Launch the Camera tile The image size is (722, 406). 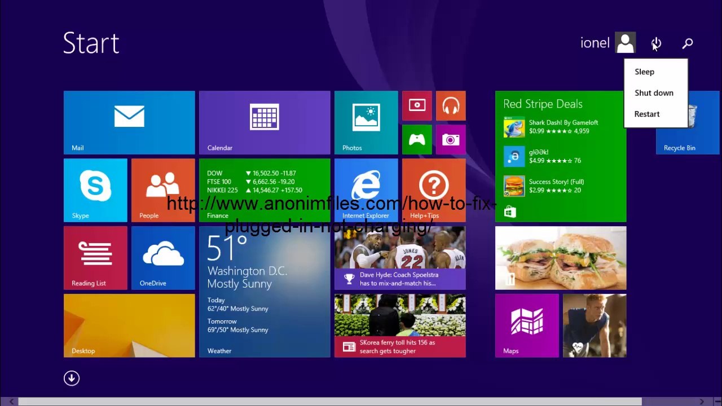pyautogui.click(x=451, y=139)
